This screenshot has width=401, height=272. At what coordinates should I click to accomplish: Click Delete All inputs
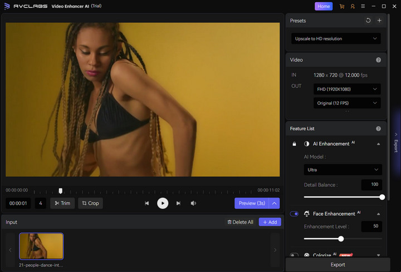(241, 222)
